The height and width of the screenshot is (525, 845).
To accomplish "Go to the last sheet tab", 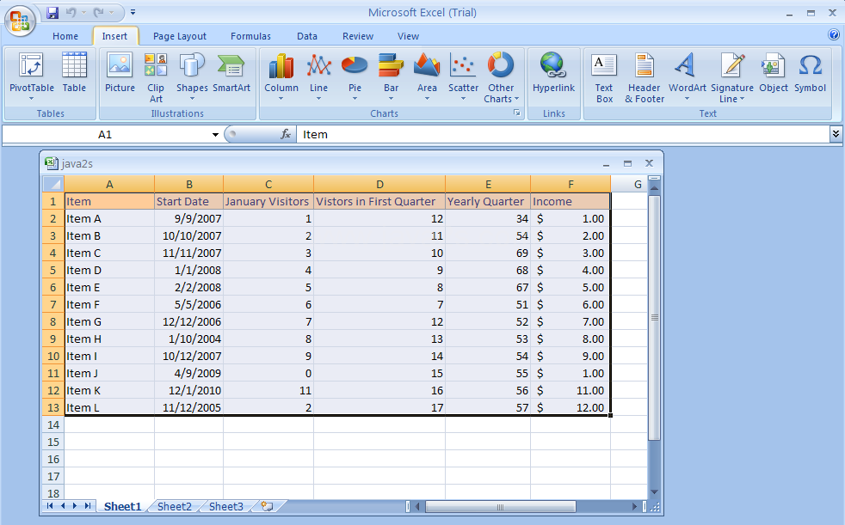I will (87, 505).
